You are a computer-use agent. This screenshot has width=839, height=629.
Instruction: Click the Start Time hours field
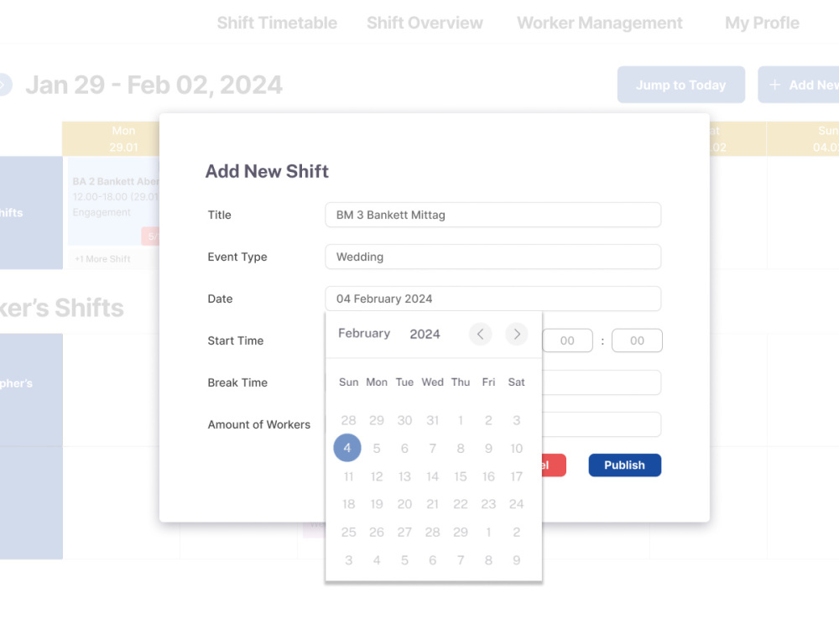(x=568, y=340)
